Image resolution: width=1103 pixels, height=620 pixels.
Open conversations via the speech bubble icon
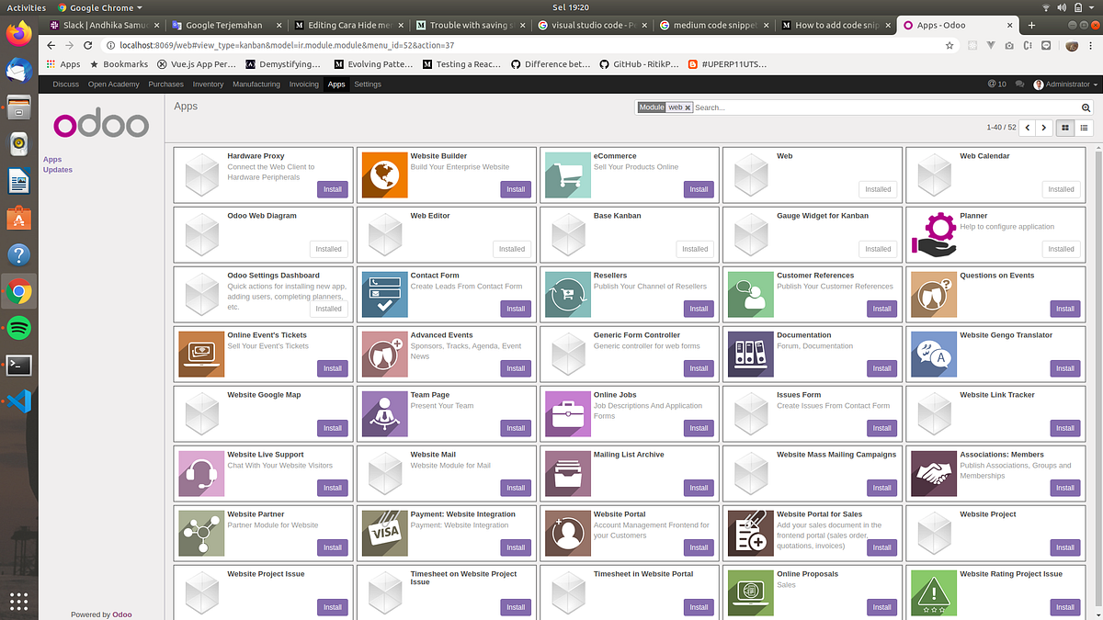(x=1022, y=84)
